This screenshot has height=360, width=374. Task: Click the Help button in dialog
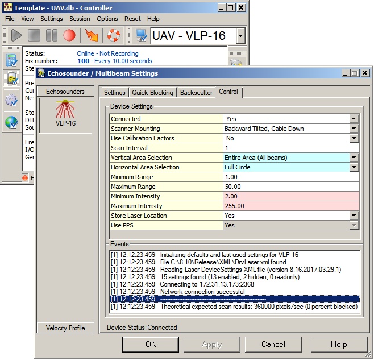[x=339, y=344]
